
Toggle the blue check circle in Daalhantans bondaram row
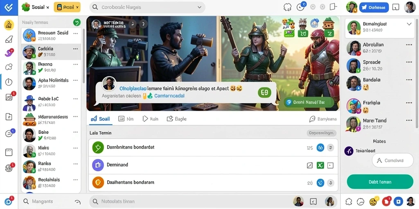pos(320,182)
